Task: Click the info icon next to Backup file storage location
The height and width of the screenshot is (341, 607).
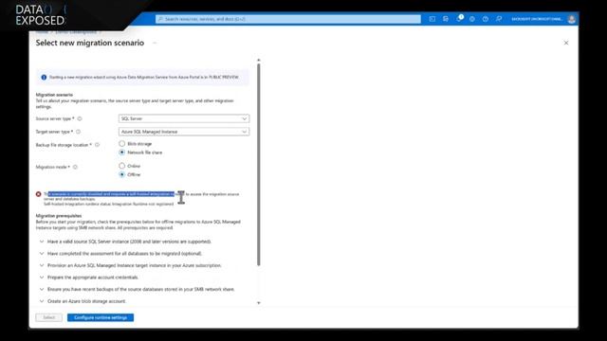Action: tap(97, 145)
